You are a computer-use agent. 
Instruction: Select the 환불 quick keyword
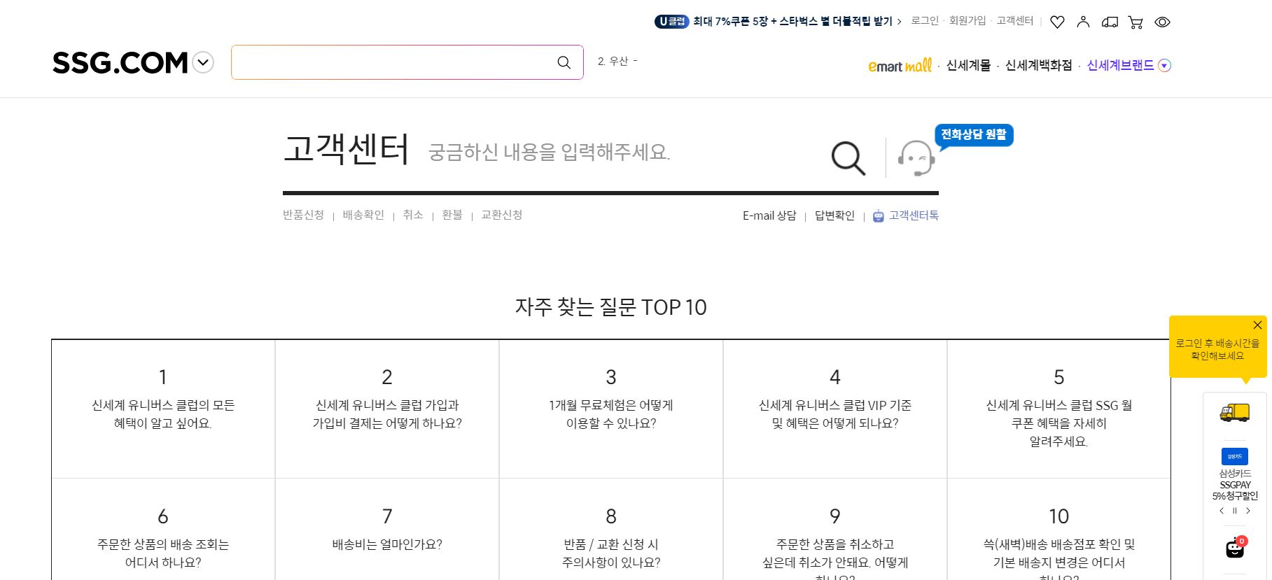click(452, 215)
